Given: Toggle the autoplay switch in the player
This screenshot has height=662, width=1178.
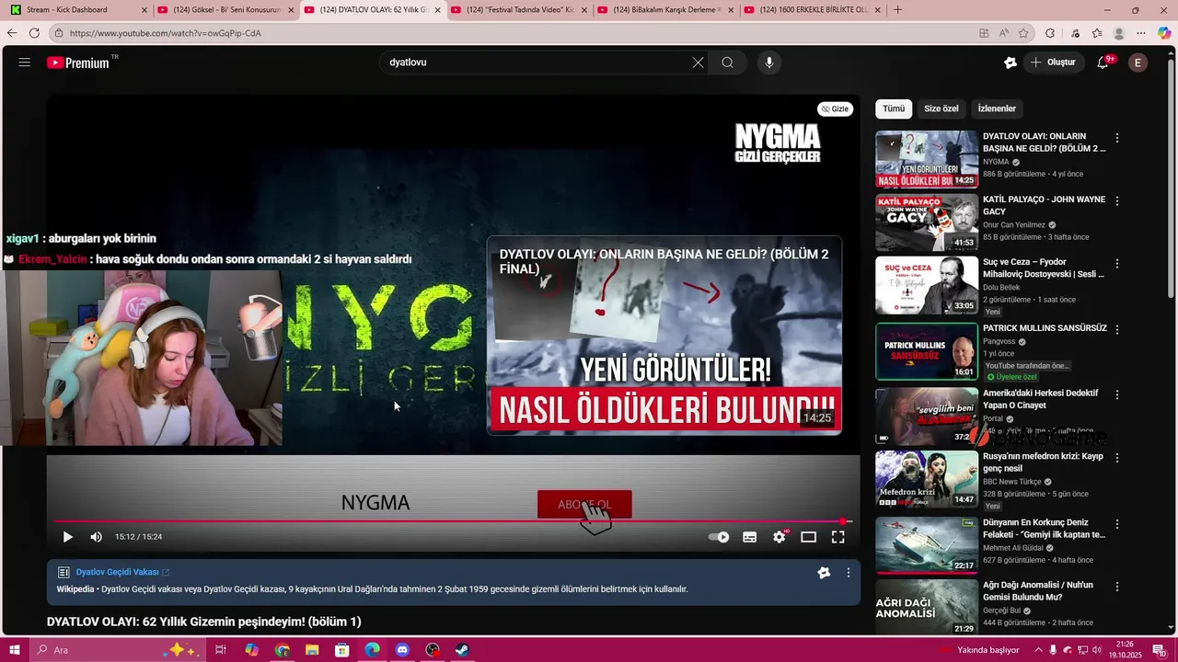Looking at the screenshot, I should click(x=719, y=537).
